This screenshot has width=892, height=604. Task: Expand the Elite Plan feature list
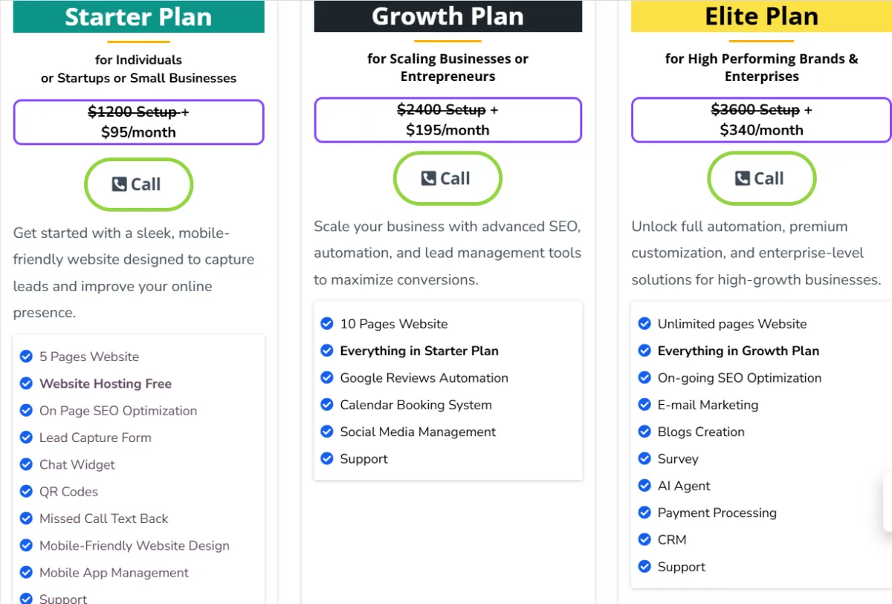758,446
